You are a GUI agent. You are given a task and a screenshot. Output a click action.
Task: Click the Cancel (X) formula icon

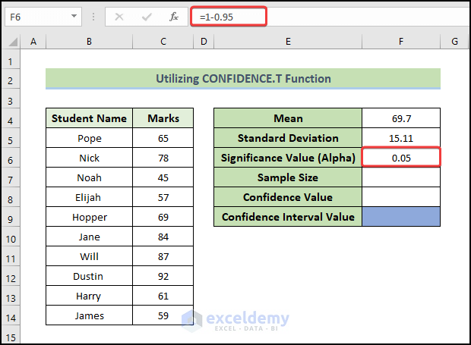119,16
